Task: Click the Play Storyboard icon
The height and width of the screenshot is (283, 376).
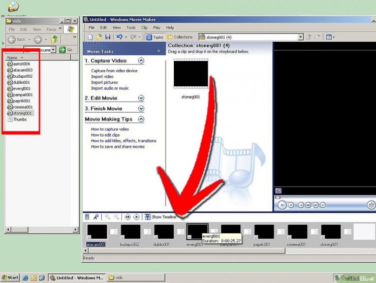Action: tap(136, 217)
